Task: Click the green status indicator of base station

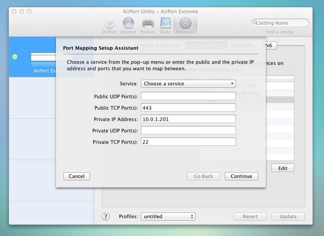Action: (x=15, y=57)
